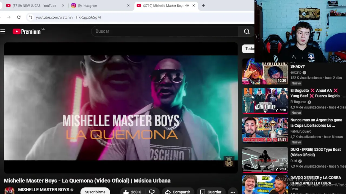Click the Nuevo badge under SHADY? video
Screen dimensions: 346x194
pos(296,83)
